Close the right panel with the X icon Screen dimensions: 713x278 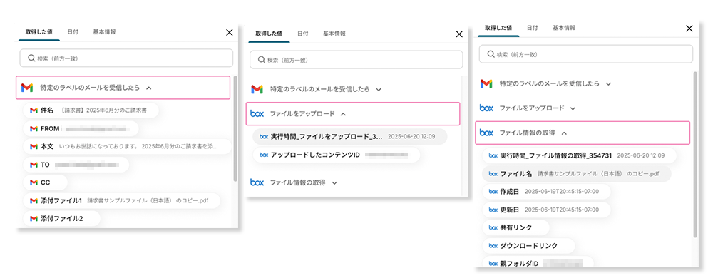click(689, 29)
